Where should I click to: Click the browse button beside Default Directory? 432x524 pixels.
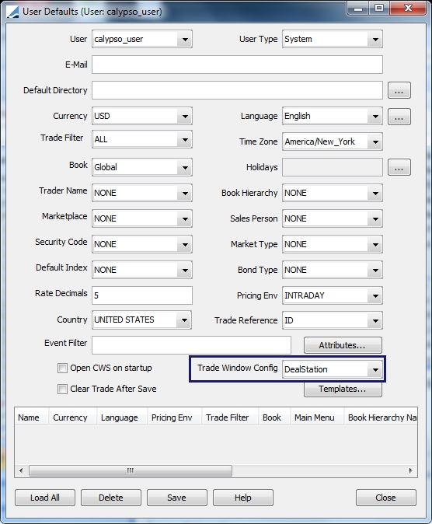pos(399,90)
